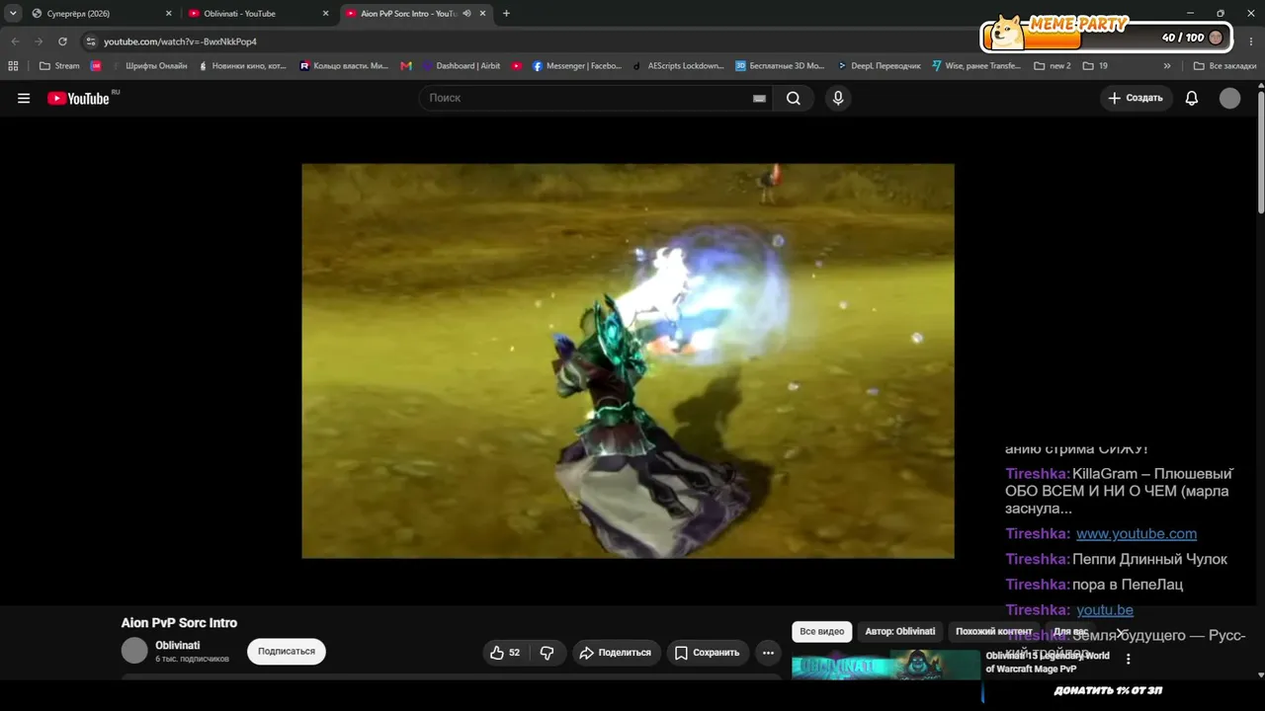The image size is (1265, 711).
Task: Open a new browser tab
Action: pos(506,14)
